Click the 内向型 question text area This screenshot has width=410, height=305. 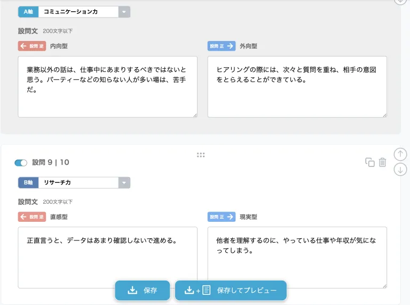[x=107, y=87]
